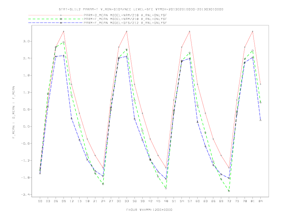Screen dimensions: 284x219
Task: Click x-axis forecast hour label 06
Action: point(56,201)
